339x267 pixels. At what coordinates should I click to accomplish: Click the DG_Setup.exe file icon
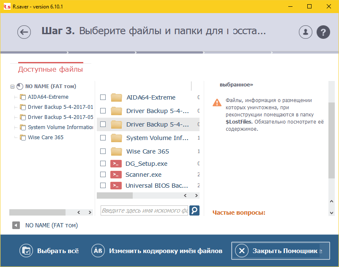[x=116, y=164]
